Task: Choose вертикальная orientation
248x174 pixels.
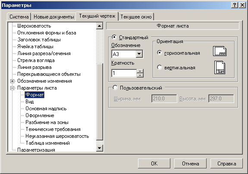Action: 160,68
